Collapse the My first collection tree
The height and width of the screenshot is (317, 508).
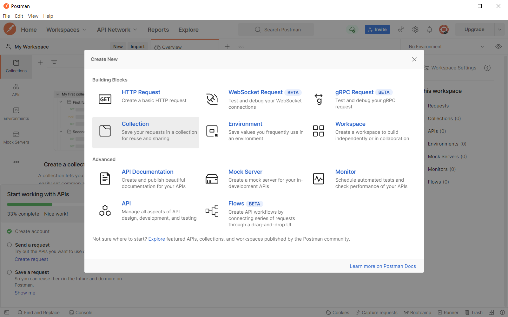click(58, 94)
